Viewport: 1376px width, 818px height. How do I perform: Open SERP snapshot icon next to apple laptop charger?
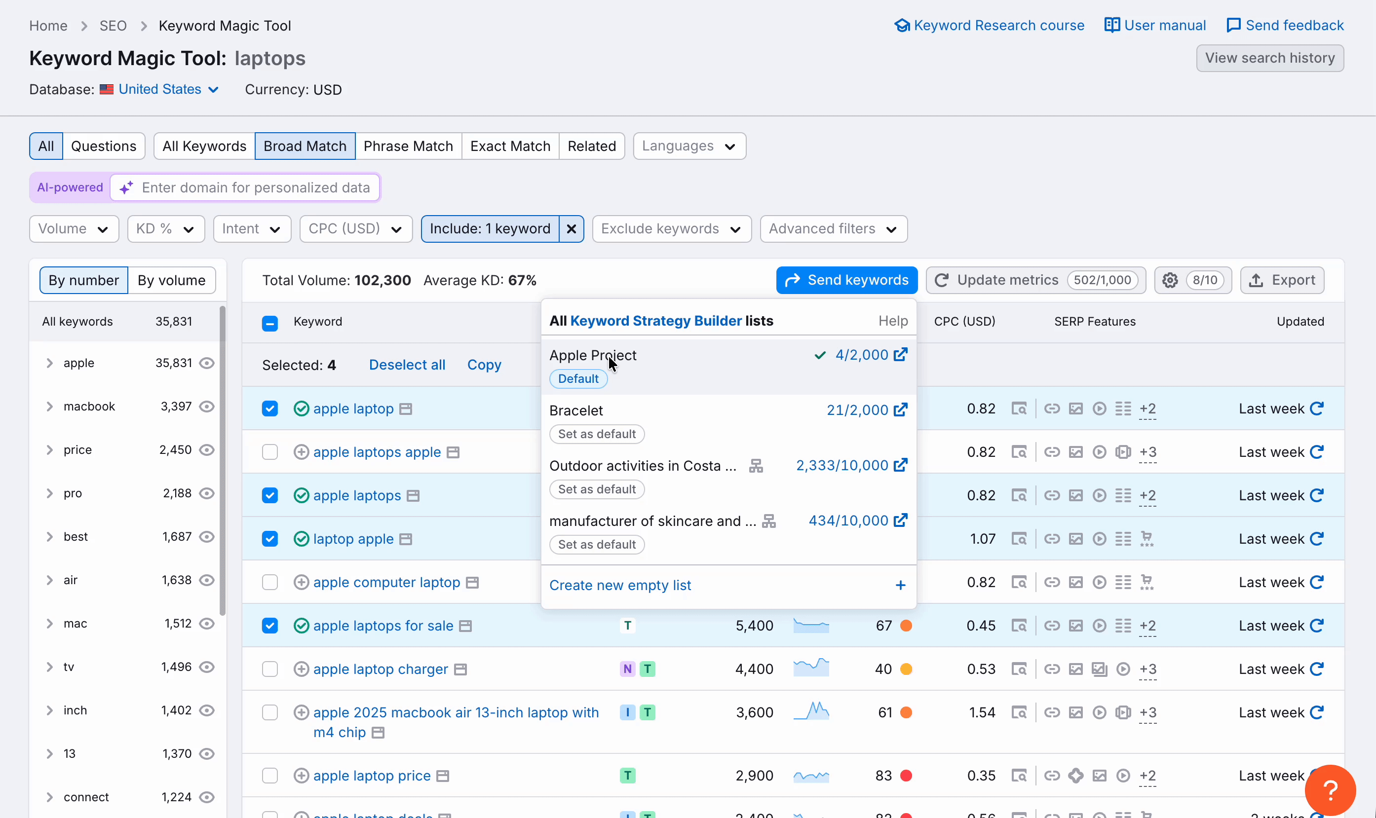[460, 669]
